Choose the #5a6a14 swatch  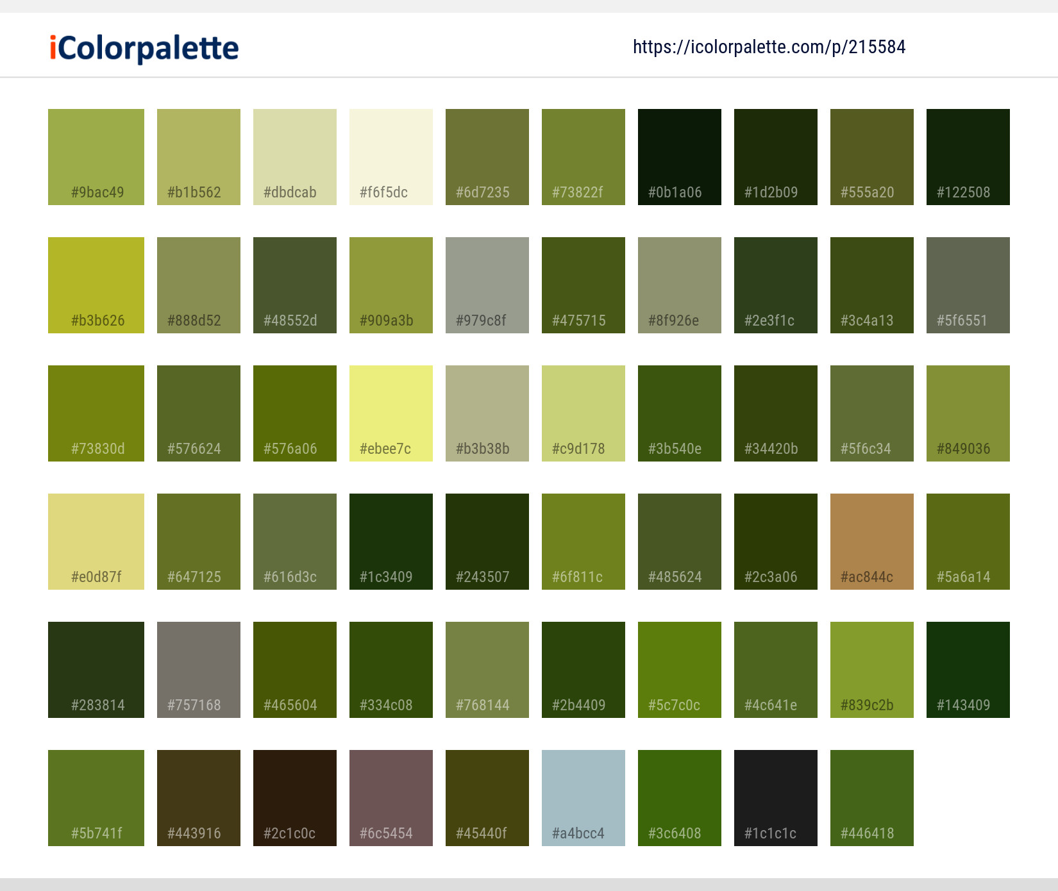[x=968, y=542]
